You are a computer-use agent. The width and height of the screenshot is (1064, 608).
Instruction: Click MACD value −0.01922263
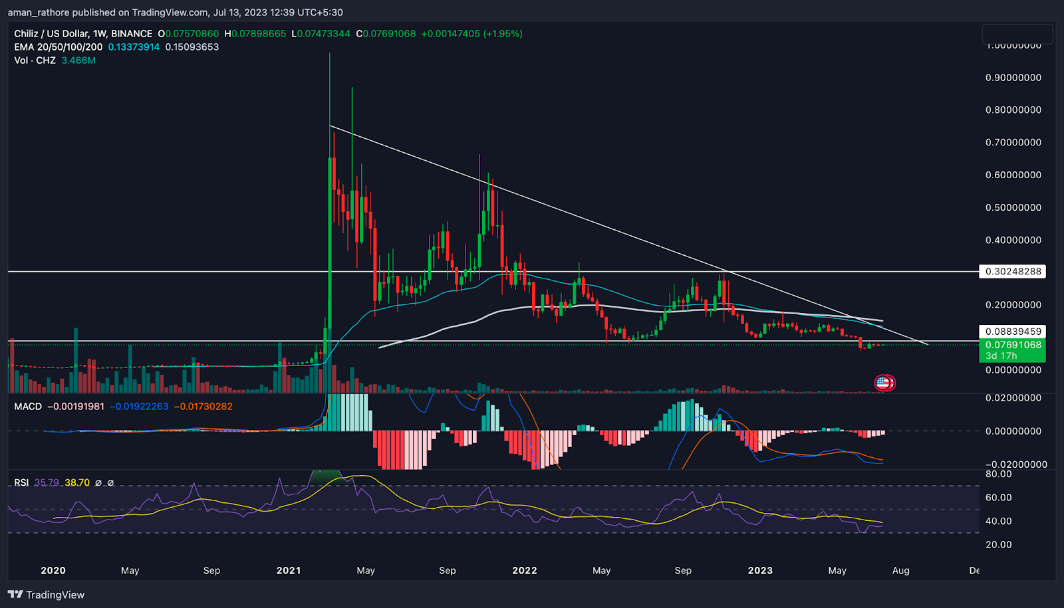139,406
